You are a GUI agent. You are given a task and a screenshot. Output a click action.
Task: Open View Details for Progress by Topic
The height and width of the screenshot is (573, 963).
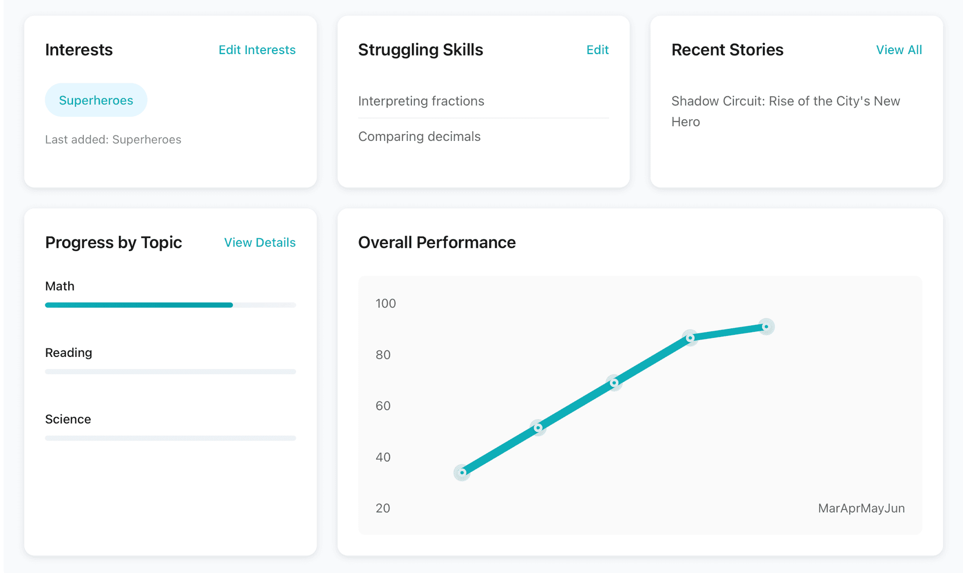coord(259,243)
